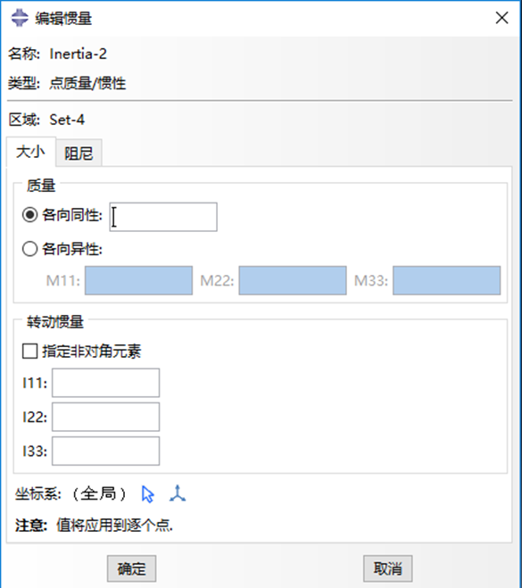
Task: Click the Abaqus logo in the title bar
Action: tap(20, 18)
